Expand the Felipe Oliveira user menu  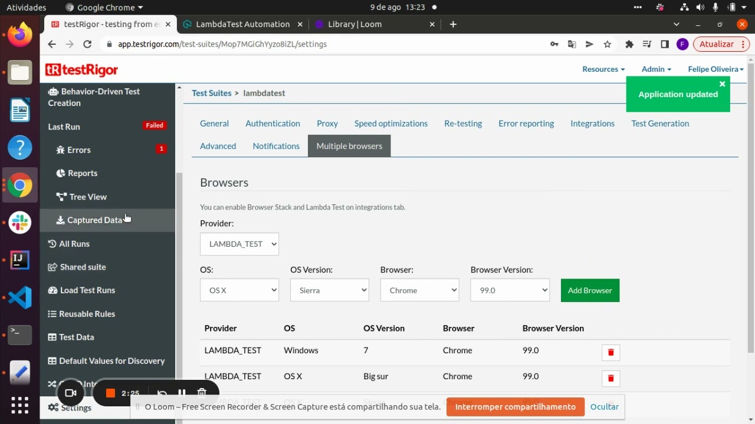click(x=716, y=69)
